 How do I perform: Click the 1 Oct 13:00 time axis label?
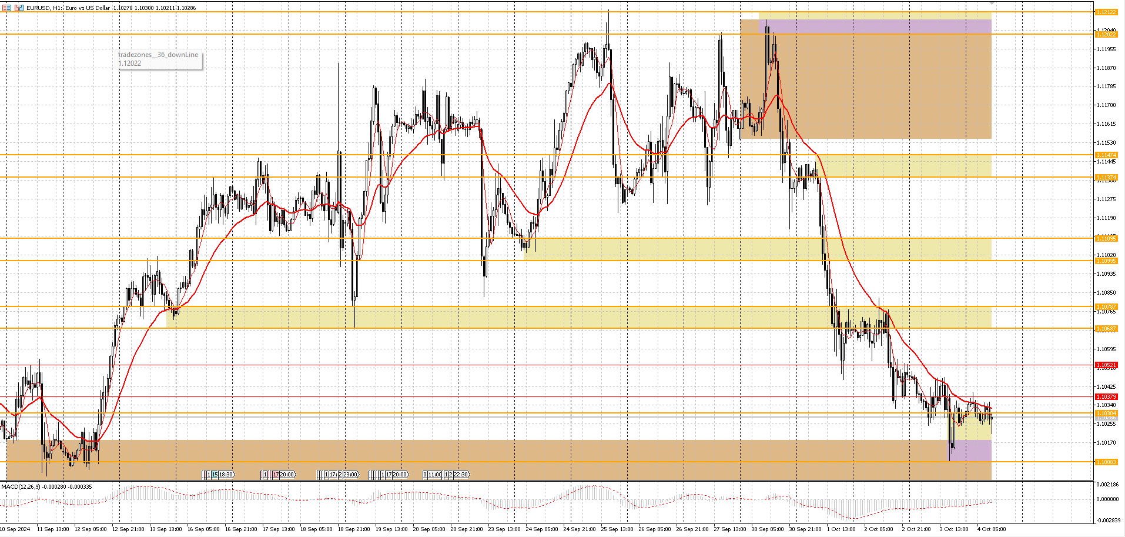click(841, 529)
